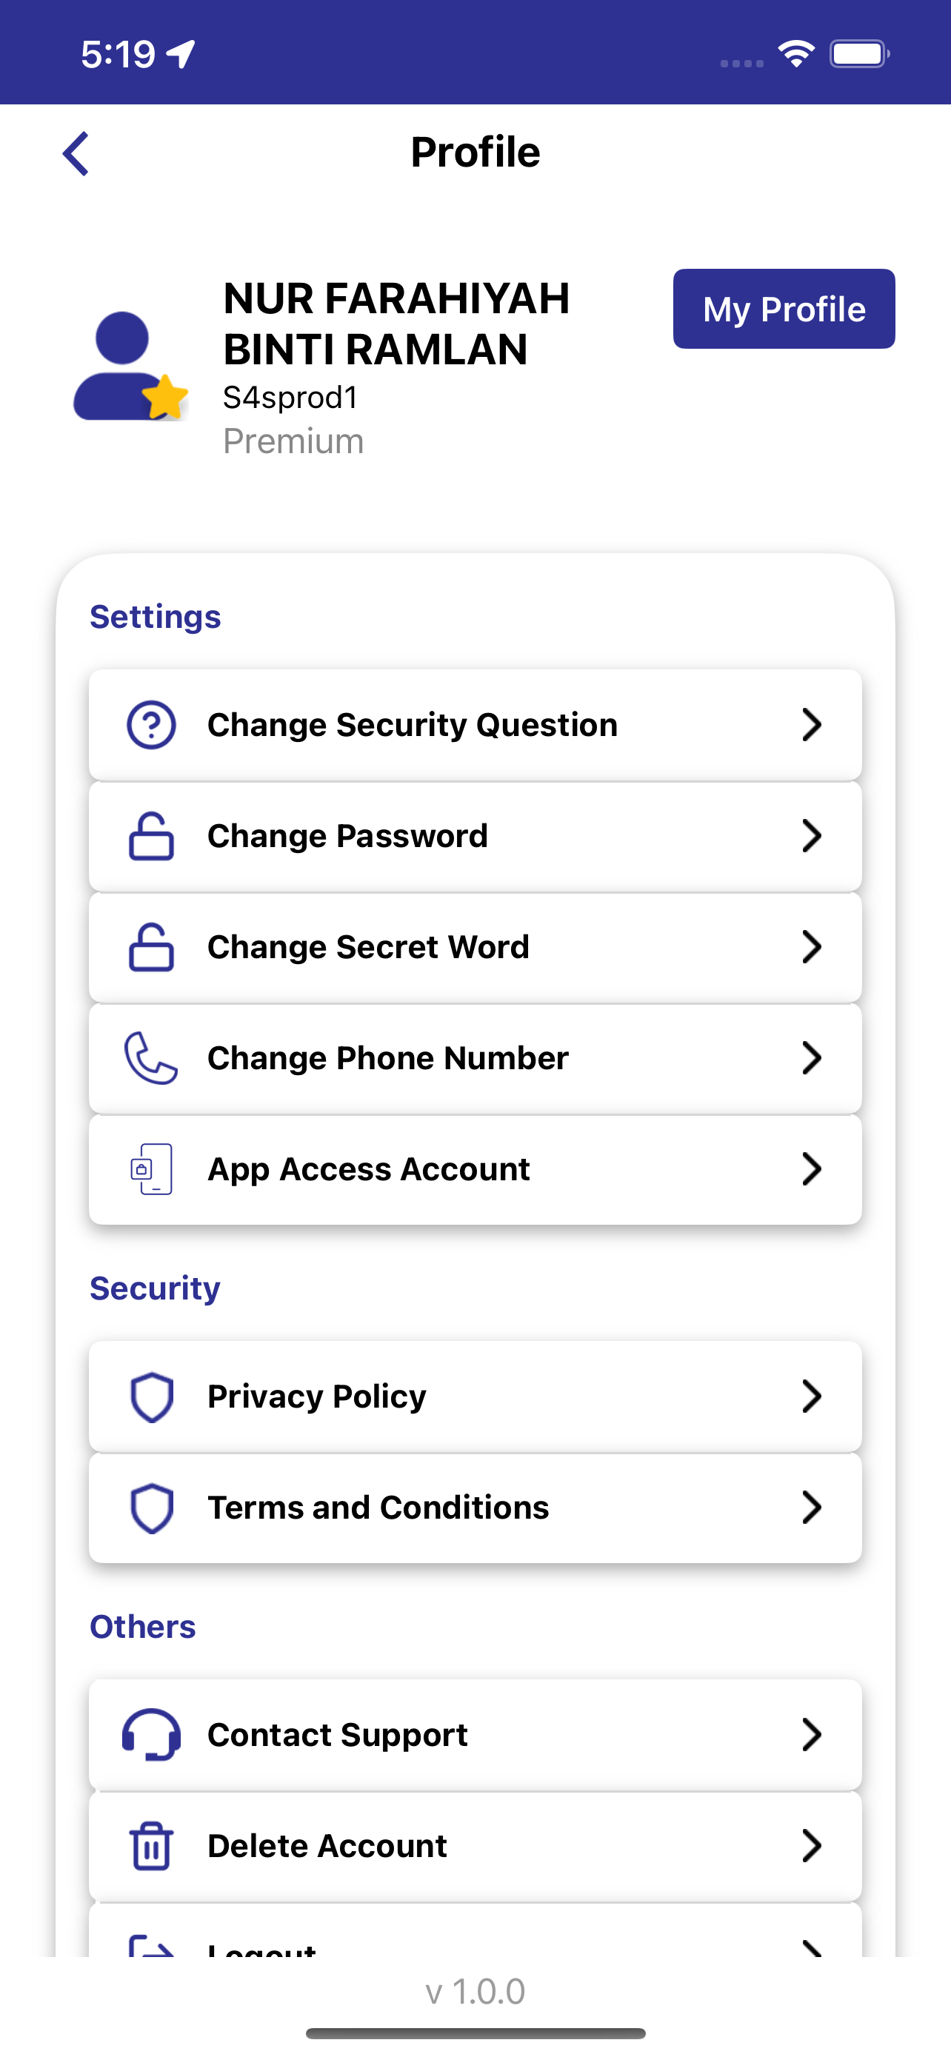This screenshot has width=951, height=2057.
Task: Open the My Profile button
Action: (x=784, y=309)
